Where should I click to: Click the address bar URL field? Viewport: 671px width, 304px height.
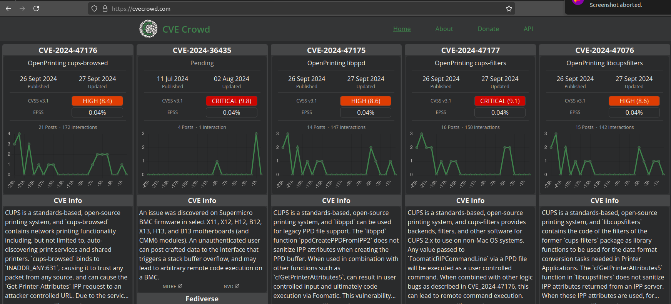pos(302,8)
